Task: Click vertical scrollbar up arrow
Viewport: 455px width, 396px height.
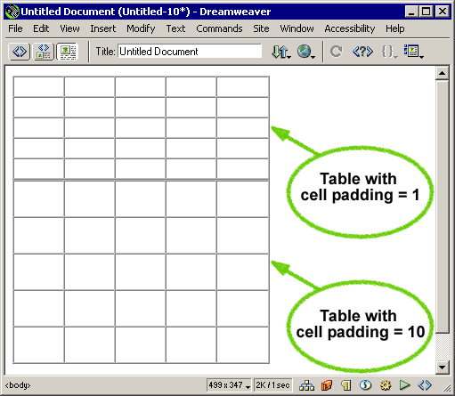Action: tap(442, 73)
